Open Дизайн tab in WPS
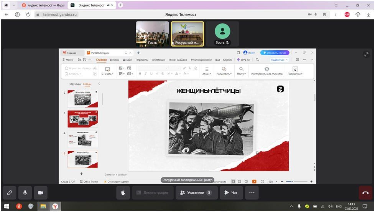This screenshot has height=212, width=375. pyautogui.click(x=127, y=60)
